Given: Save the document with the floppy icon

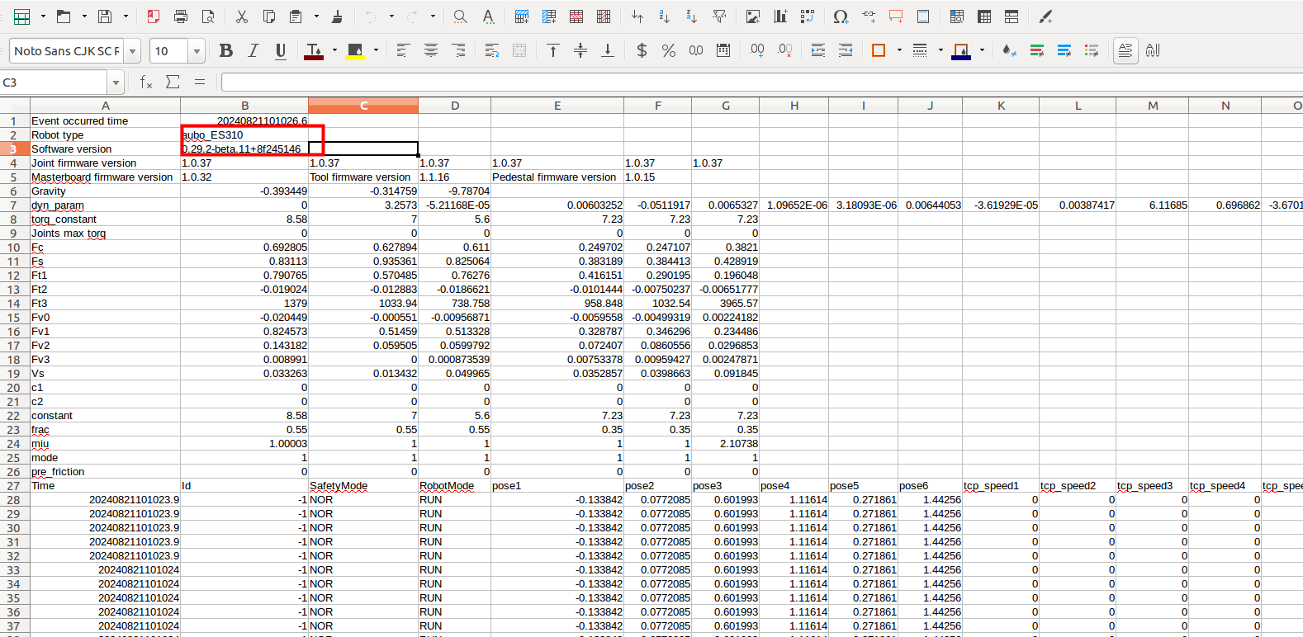Looking at the screenshot, I should tap(105, 17).
